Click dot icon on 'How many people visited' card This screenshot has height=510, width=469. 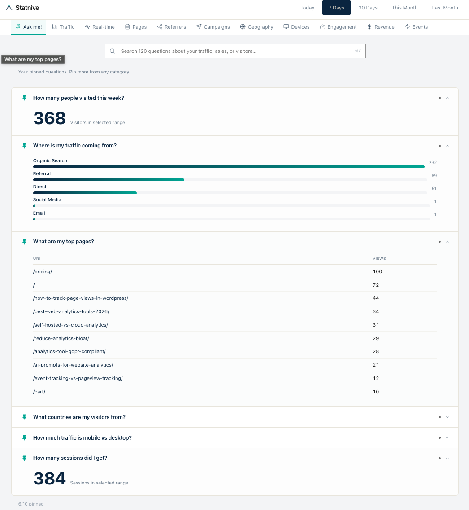pos(439,98)
